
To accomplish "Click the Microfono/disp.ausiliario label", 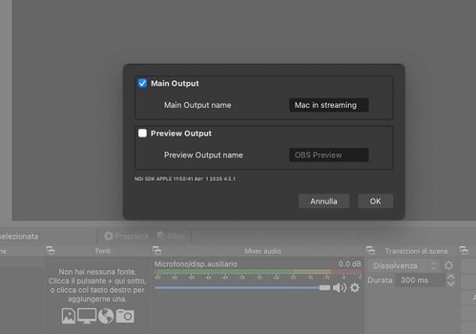I will (196, 264).
